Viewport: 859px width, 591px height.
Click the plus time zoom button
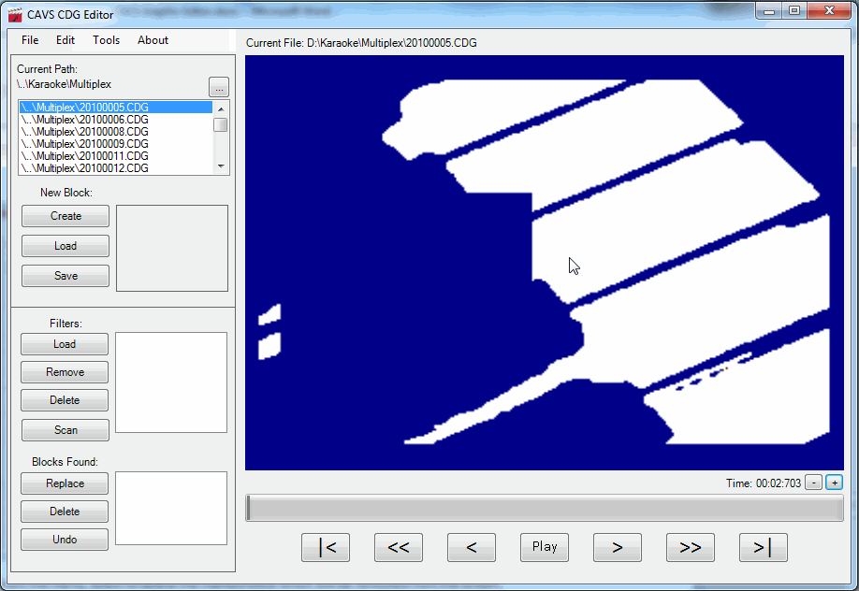coord(835,483)
